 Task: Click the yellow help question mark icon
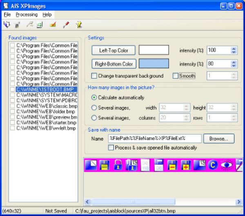pos(78,25)
